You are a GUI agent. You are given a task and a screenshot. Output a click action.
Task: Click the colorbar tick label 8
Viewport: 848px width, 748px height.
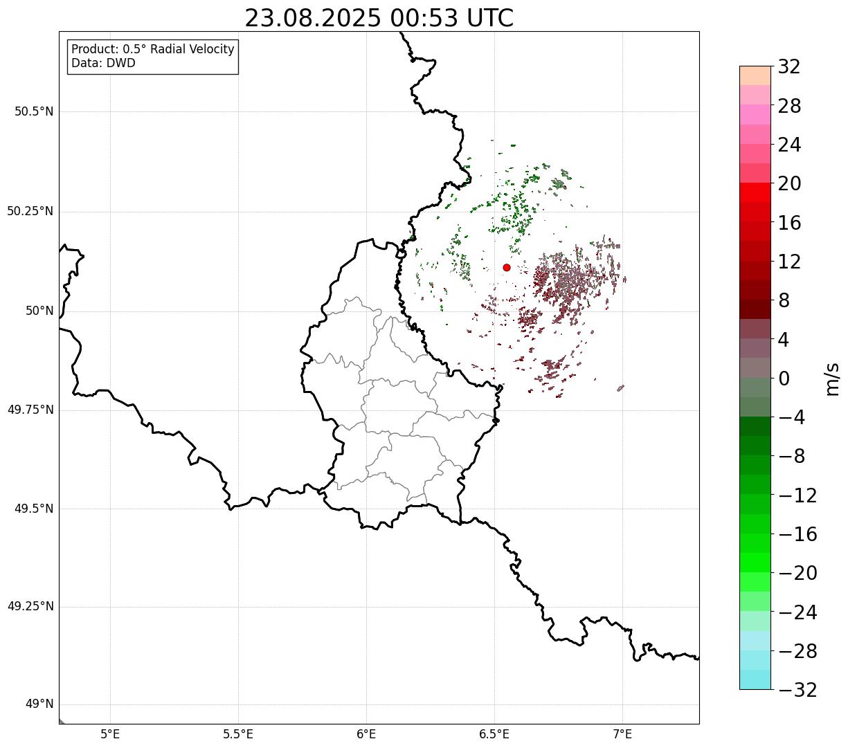click(784, 300)
